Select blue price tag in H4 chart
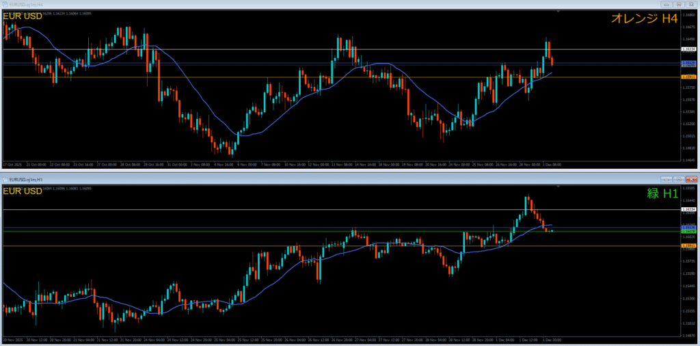 688,62
